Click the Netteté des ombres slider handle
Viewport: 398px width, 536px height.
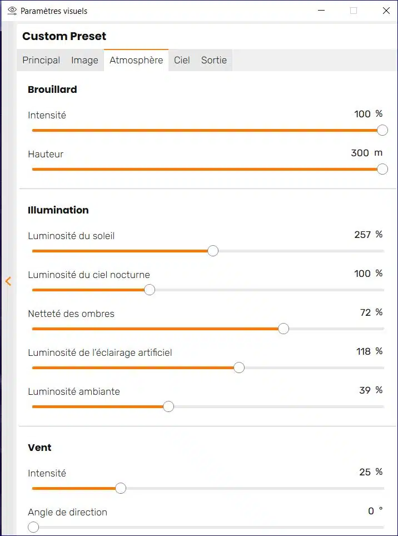click(x=283, y=329)
